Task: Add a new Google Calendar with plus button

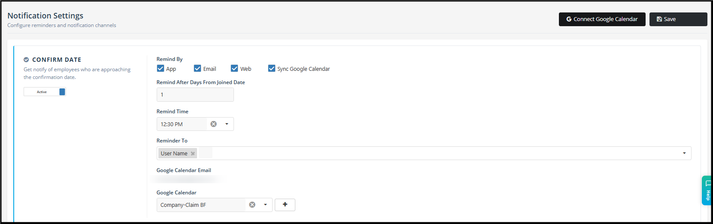Action: point(285,205)
